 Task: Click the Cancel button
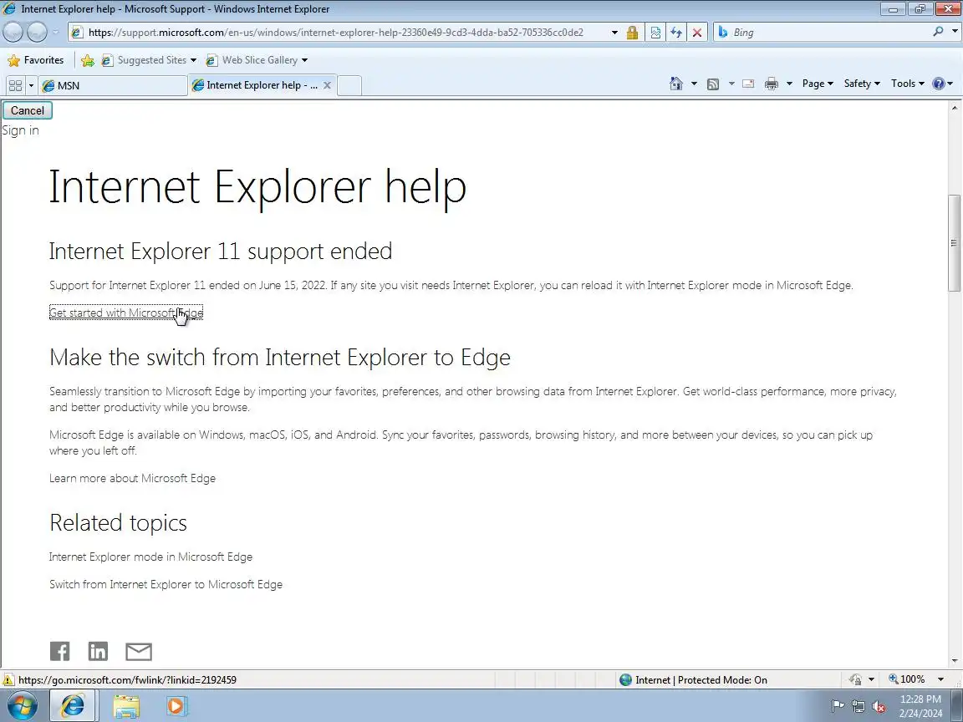[28, 110]
